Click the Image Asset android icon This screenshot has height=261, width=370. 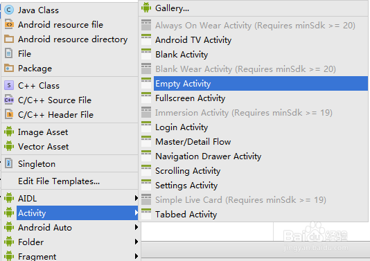(9, 132)
